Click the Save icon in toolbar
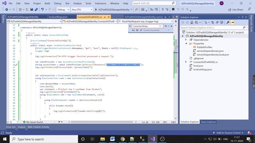 pos(32,10)
